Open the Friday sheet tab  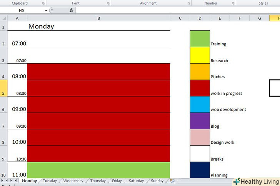click(117, 181)
